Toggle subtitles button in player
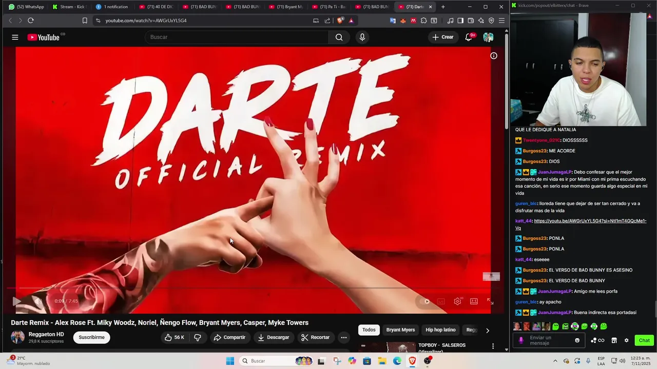 [x=441, y=301]
